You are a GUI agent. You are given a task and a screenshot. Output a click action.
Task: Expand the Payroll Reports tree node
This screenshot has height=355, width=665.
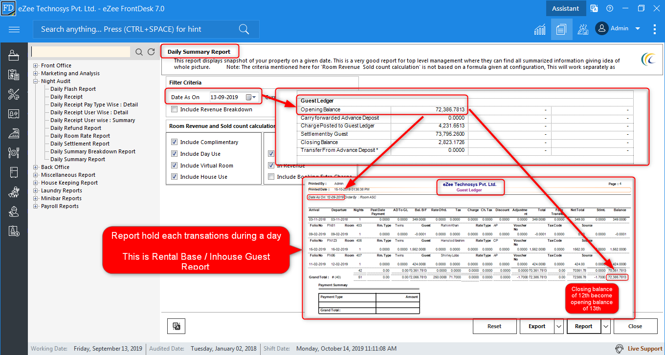(x=36, y=206)
